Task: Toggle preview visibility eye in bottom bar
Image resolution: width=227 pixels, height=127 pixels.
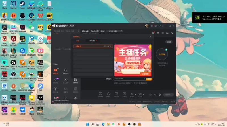Action: [x=155, y=95]
